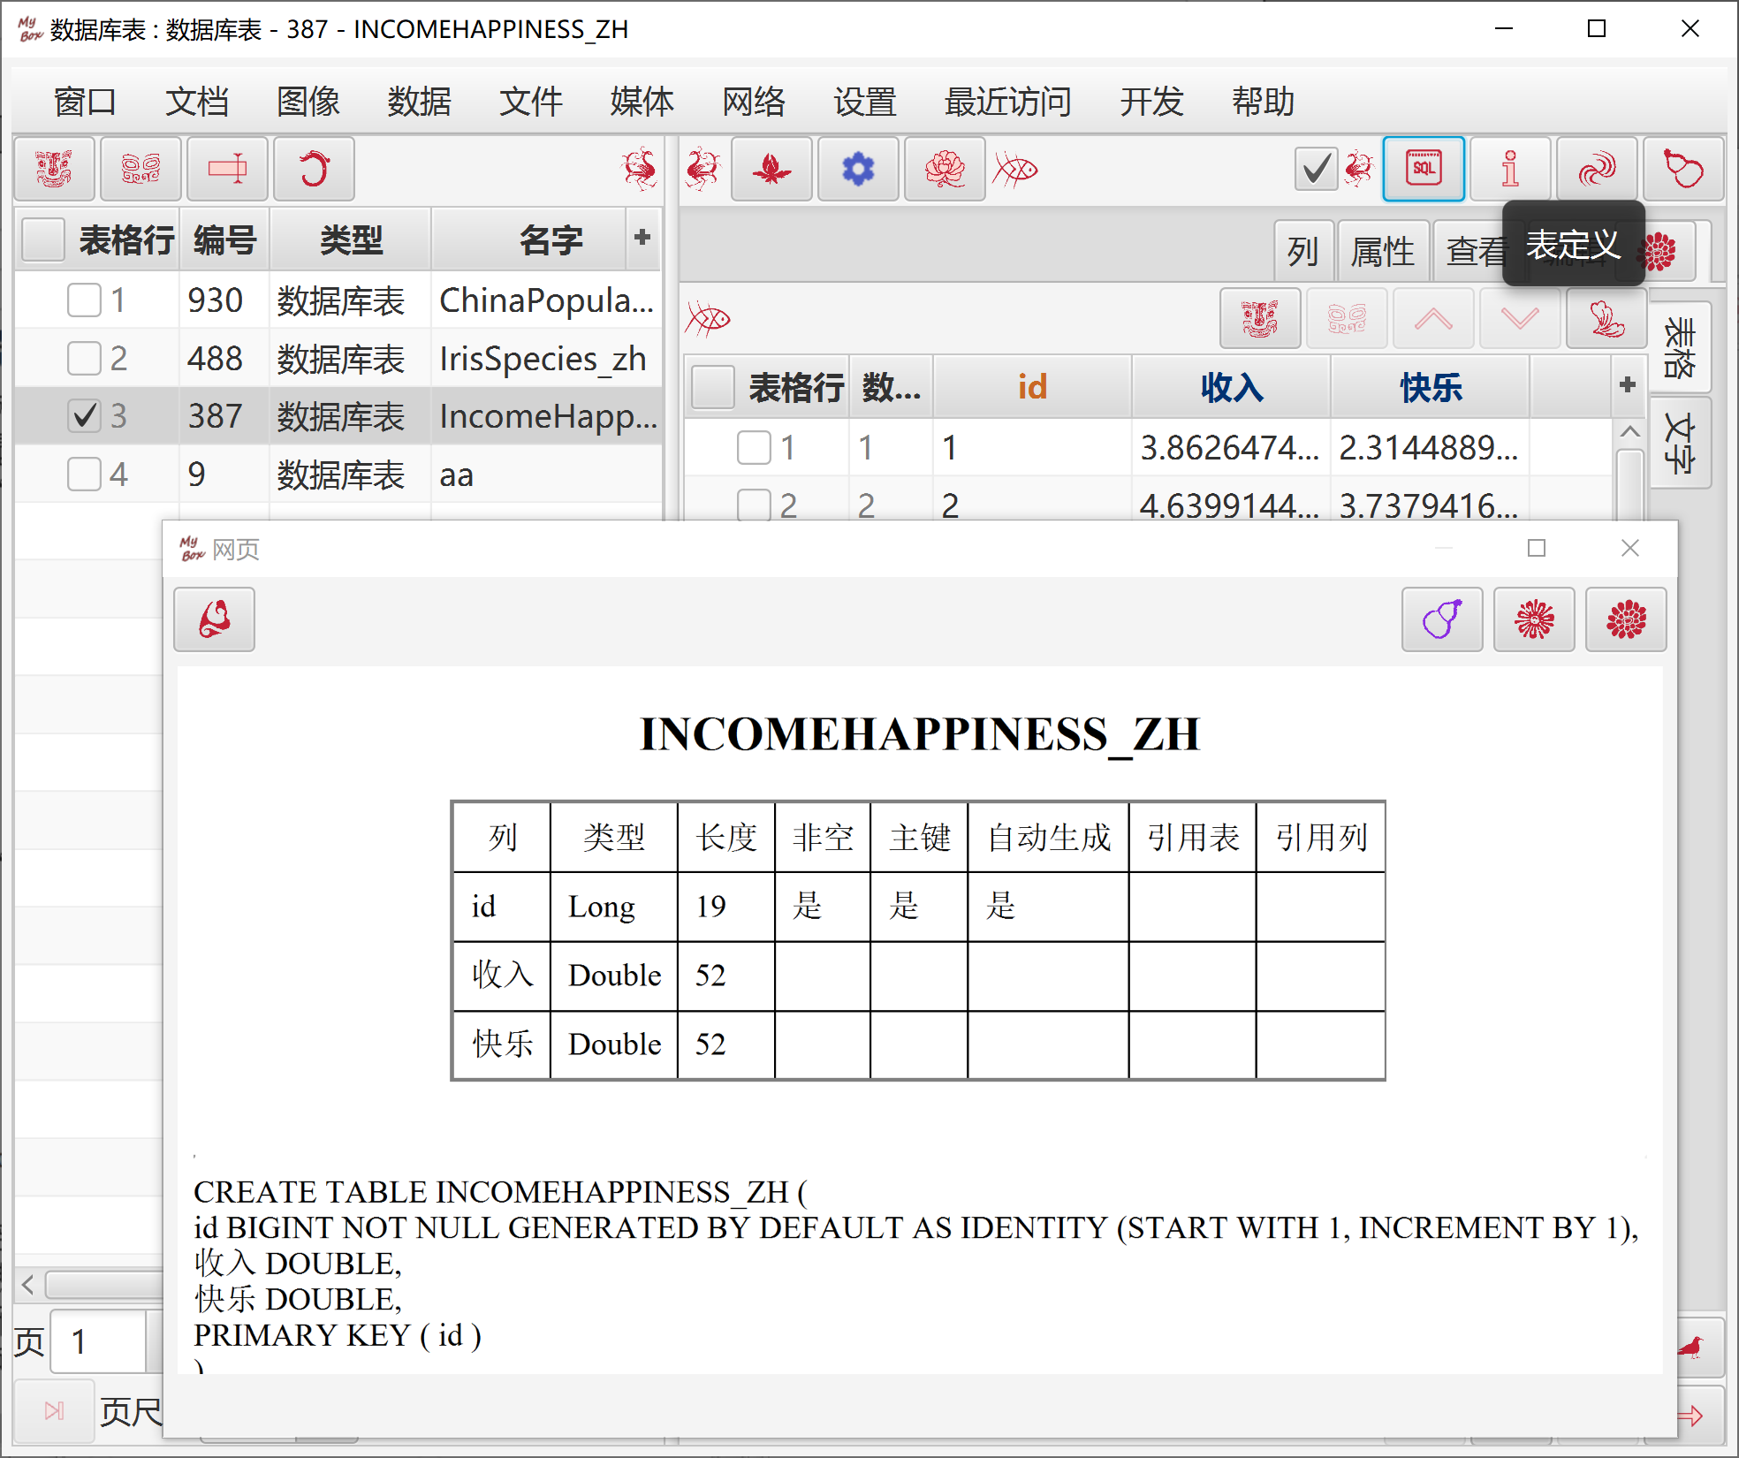Expand the plus column menu in left table
This screenshot has width=1739, height=1458.
pyautogui.click(x=642, y=237)
